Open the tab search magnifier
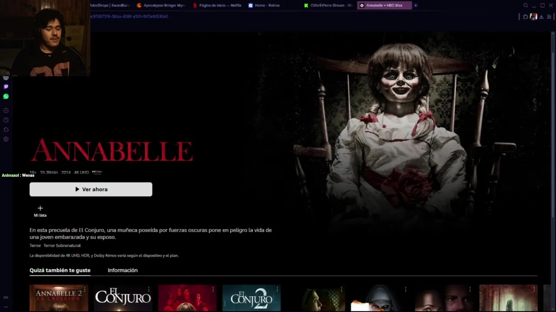This screenshot has width=556, height=312. [x=526, y=6]
